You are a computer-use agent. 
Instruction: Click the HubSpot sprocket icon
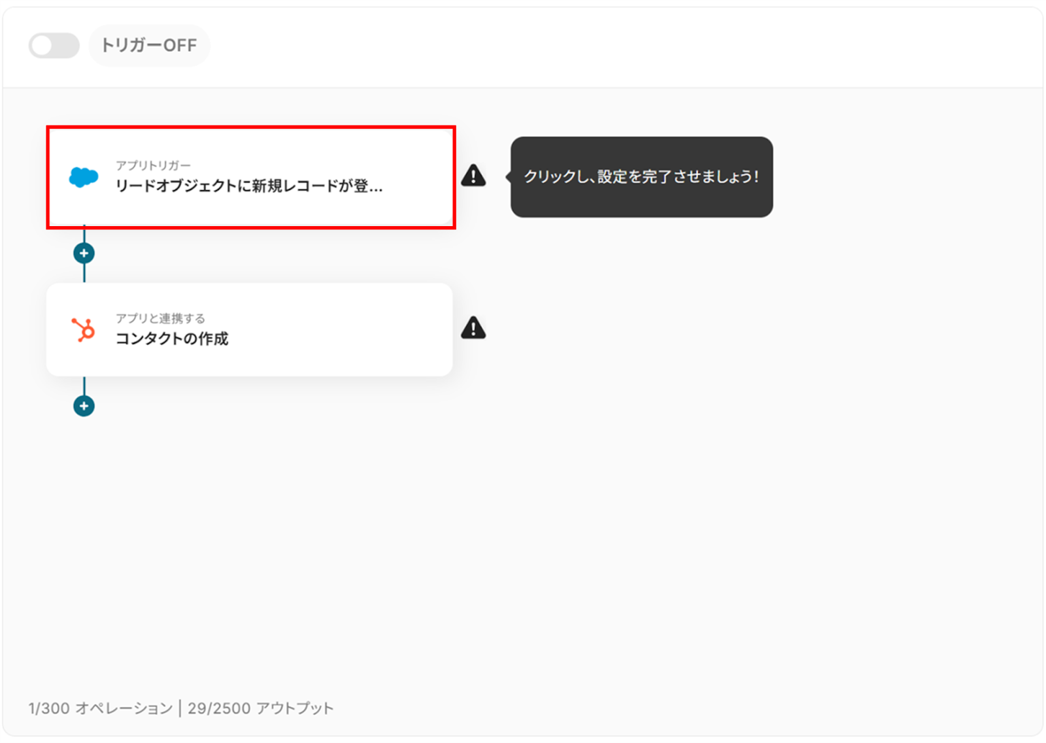(84, 330)
